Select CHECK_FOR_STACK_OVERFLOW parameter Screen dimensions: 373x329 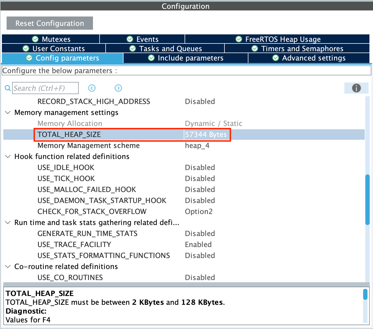point(92,212)
